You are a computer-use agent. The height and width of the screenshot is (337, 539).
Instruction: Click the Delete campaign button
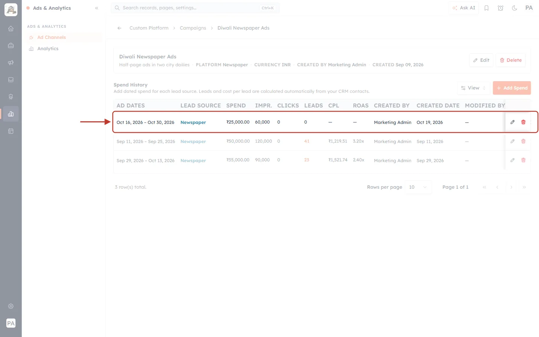511,60
